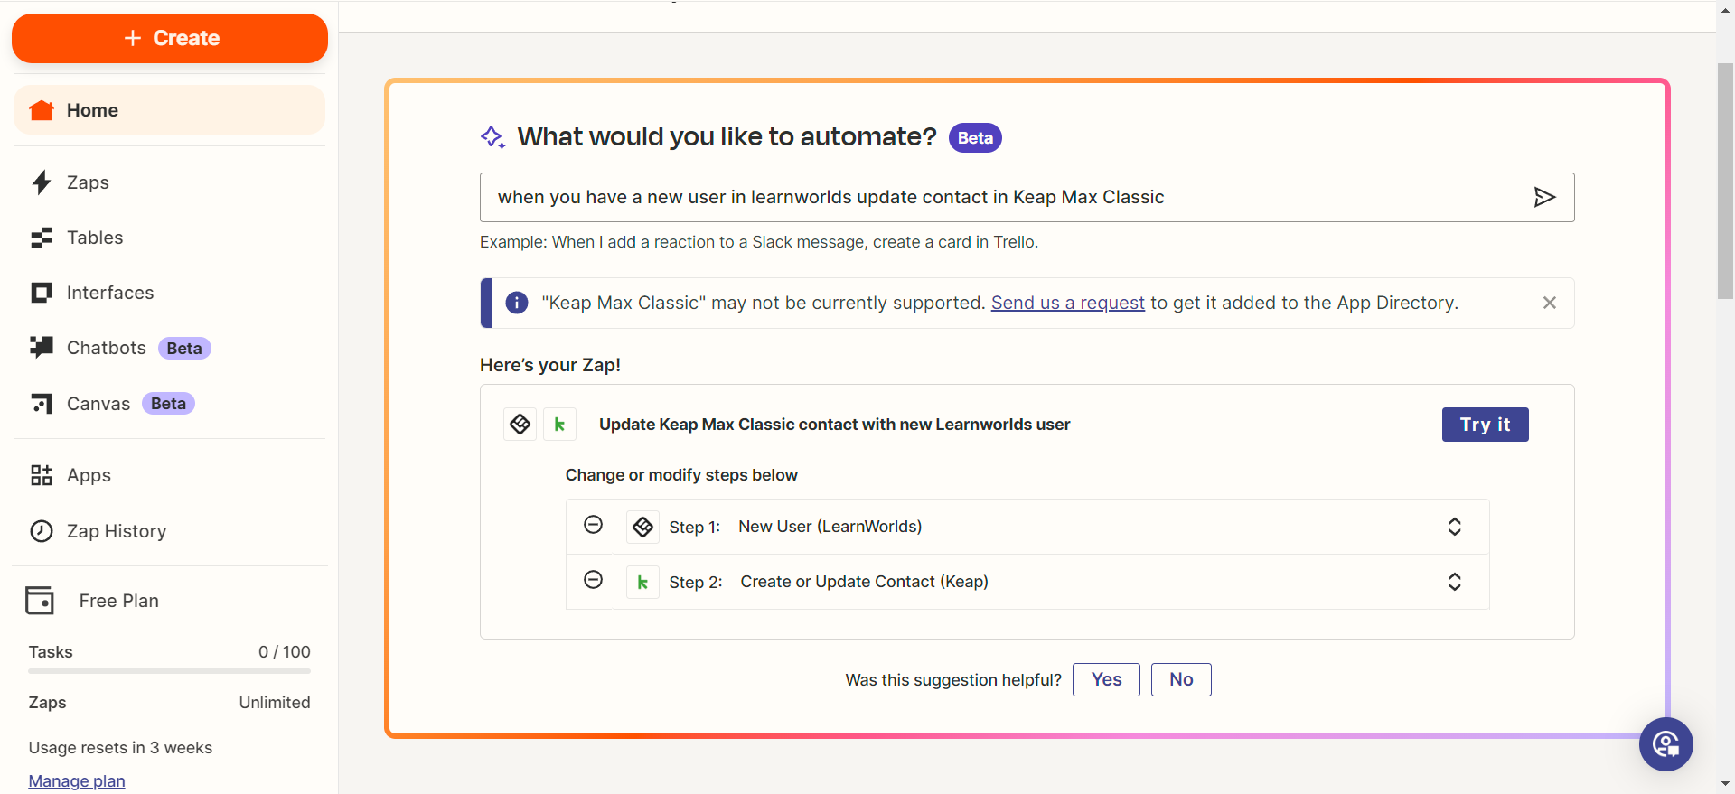Image resolution: width=1735 pixels, height=794 pixels.
Task: Expand Step 1 New User options
Action: 1455,527
